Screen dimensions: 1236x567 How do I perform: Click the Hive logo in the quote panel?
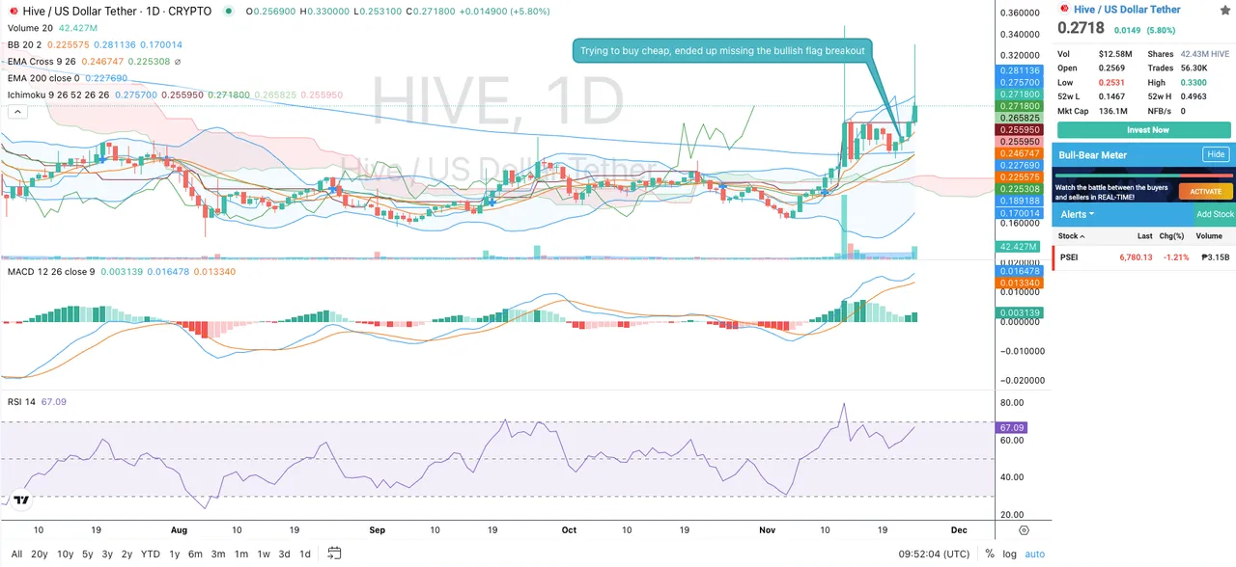click(1064, 10)
